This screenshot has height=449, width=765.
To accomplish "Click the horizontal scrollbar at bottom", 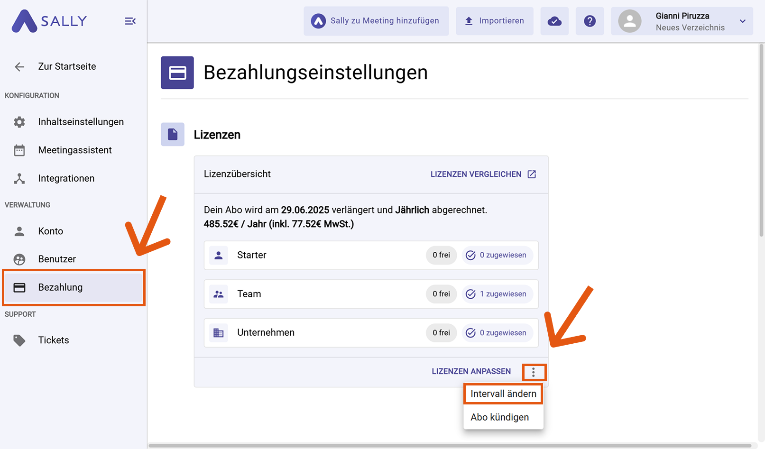I will click(450, 446).
